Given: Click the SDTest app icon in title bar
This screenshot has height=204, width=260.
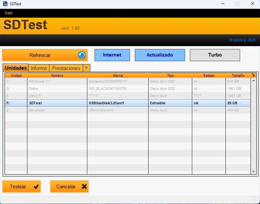Looking at the screenshot, I should pos(5,4).
